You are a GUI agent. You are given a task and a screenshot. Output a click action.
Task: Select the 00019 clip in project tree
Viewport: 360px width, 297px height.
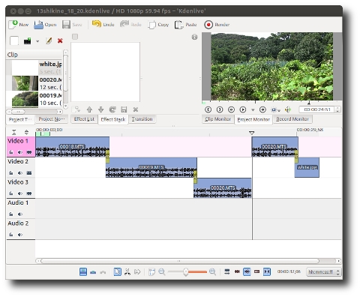click(x=34, y=99)
